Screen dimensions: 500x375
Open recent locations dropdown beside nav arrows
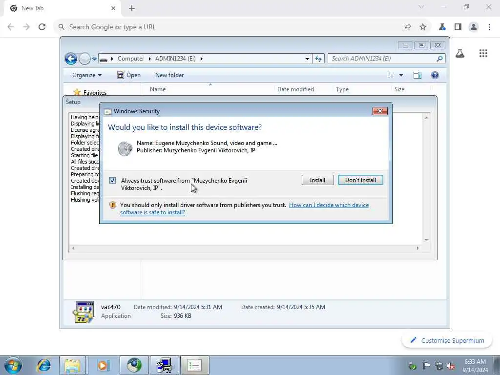click(94, 59)
